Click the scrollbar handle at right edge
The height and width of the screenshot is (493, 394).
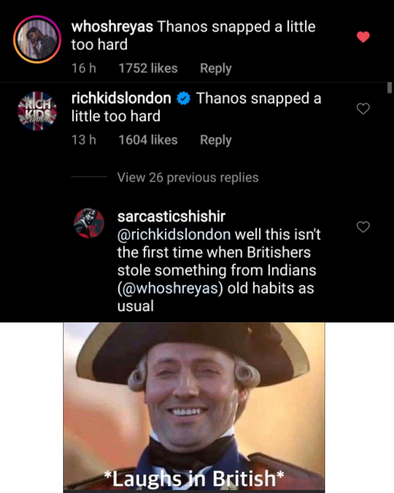pyautogui.click(x=389, y=88)
